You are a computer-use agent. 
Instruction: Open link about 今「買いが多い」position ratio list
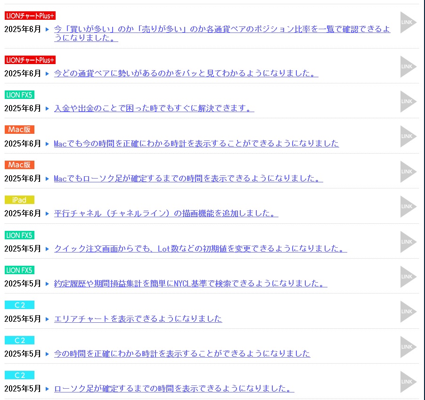(222, 33)
